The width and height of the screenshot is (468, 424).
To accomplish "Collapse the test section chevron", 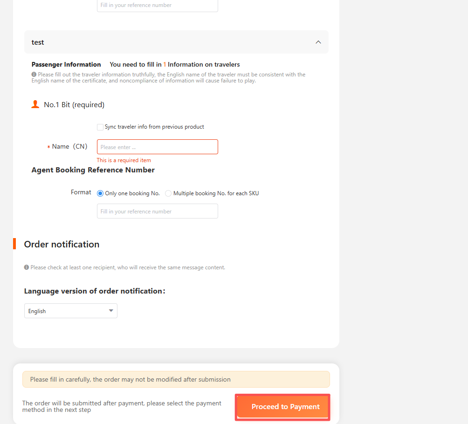I will pyautogui.click(x=318, y=42).
